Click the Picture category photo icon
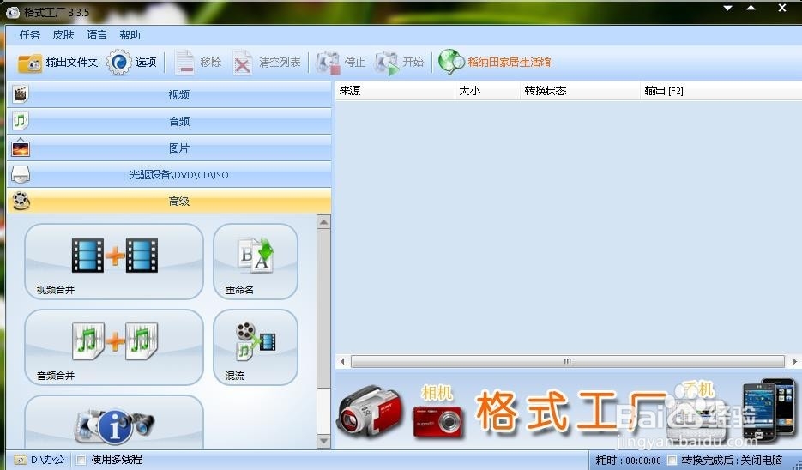Image resolution: width=802 pixels, height=470 pixels. pyautogui.click(x=21, y=148)
